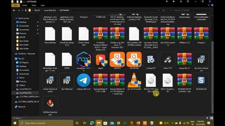Viewport: 225px width, 126px height.
Task: Open Local Disk (D:) in sidebar
Action: click(25, 93)
